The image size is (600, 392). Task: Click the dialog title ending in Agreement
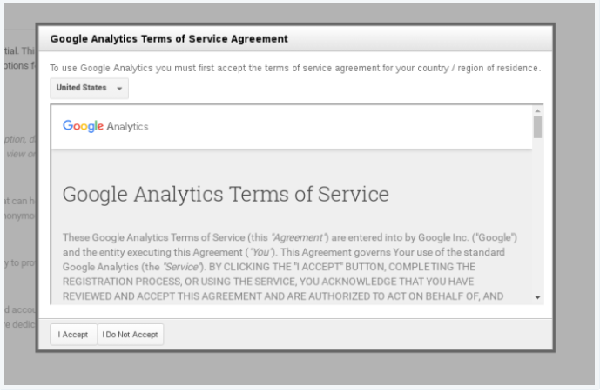pos(169,39)
